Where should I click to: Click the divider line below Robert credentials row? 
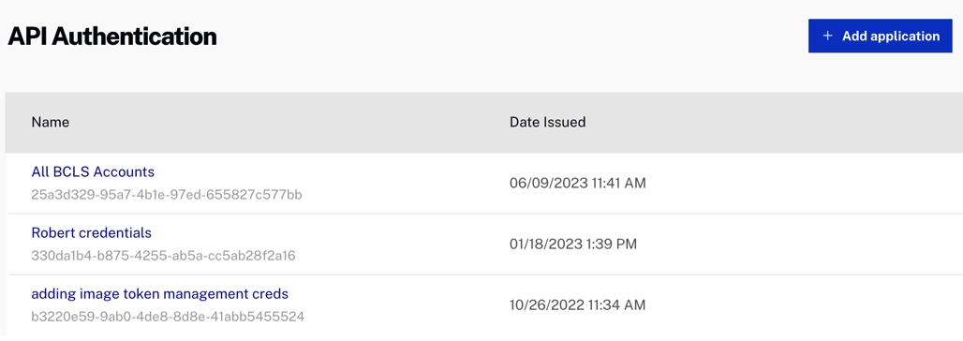click(x=484, y=274)
